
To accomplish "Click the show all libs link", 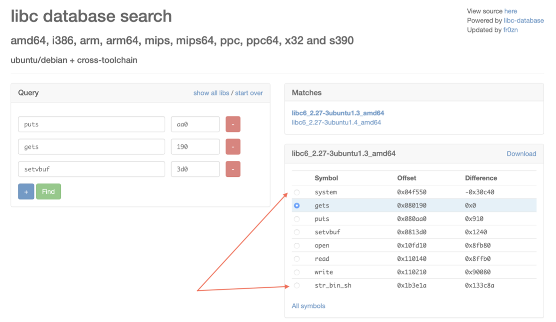I will [211, 93].
